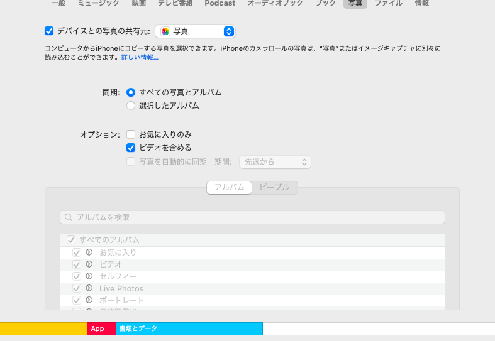Select the 写真 tab
This screenshot has width=495, height=341.
point(355,4)
